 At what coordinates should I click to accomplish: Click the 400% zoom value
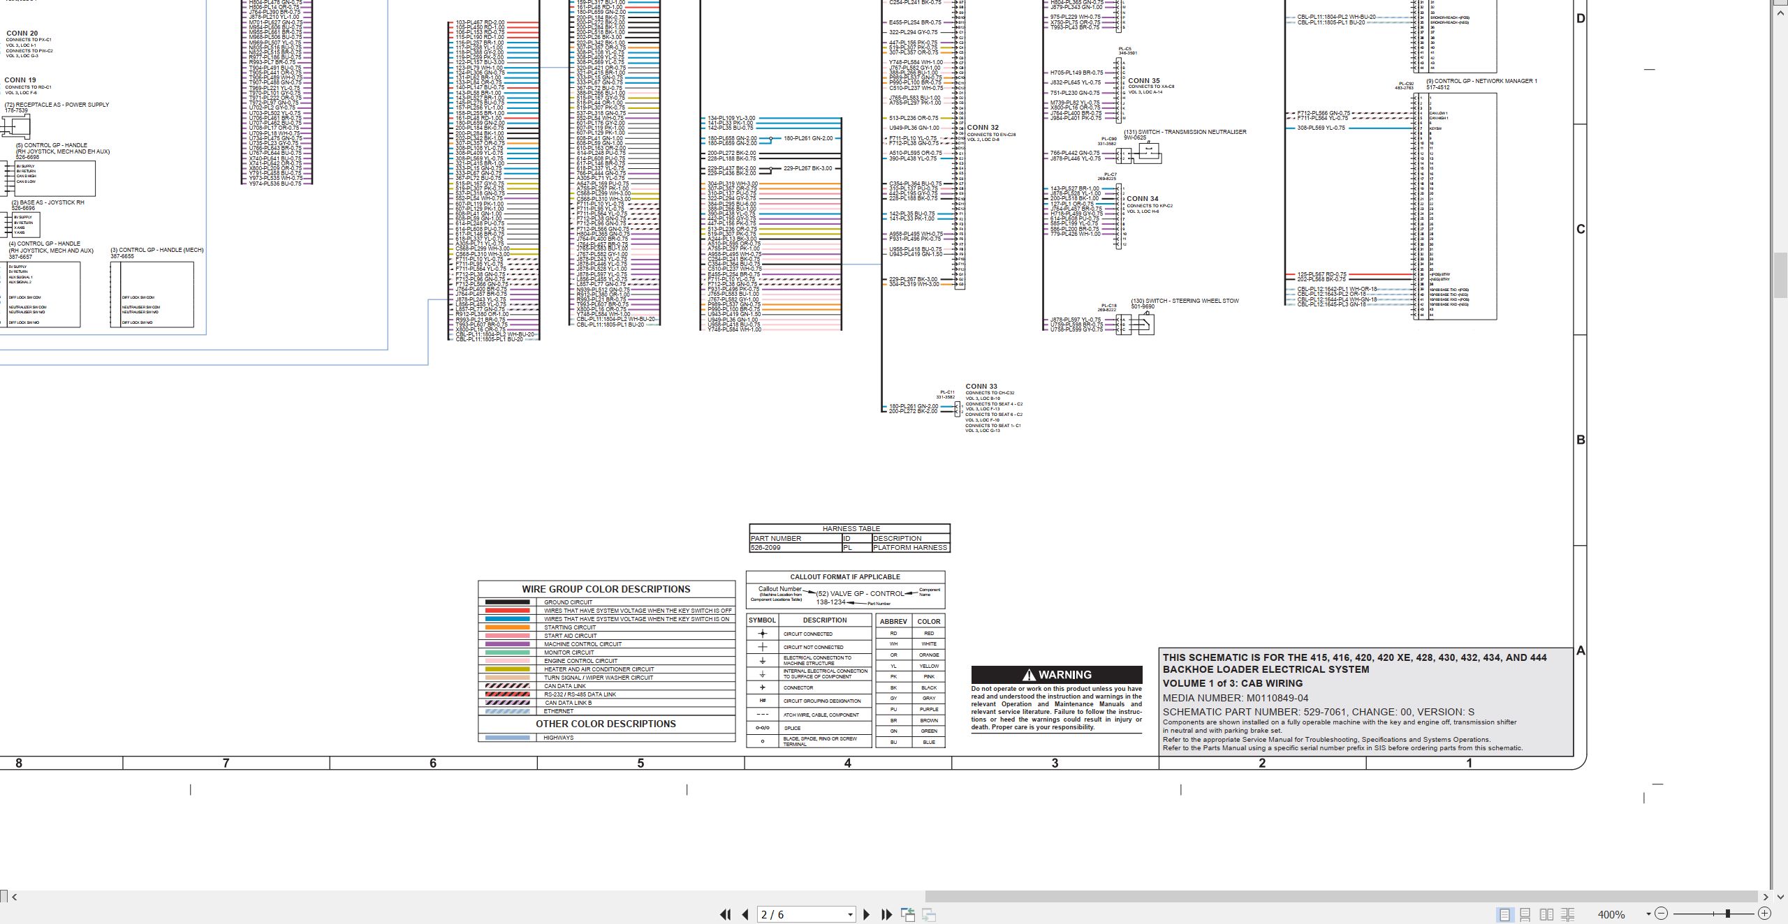[1611, 914]
